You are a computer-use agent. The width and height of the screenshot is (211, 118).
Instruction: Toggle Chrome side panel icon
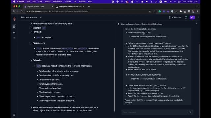click(x=189, y=12)
